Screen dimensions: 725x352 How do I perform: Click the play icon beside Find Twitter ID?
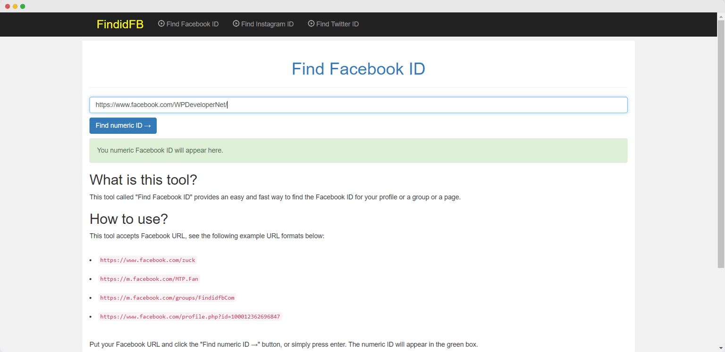click(x=311, y=24)
